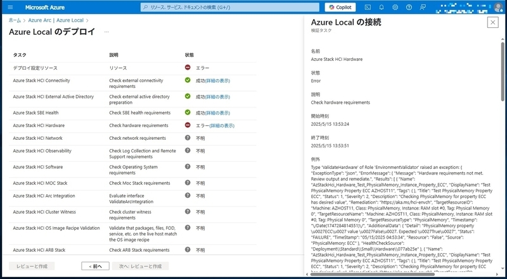Click error icon for Azure Stack HCI Hardware
507x279 pixels.
point(188,125)
